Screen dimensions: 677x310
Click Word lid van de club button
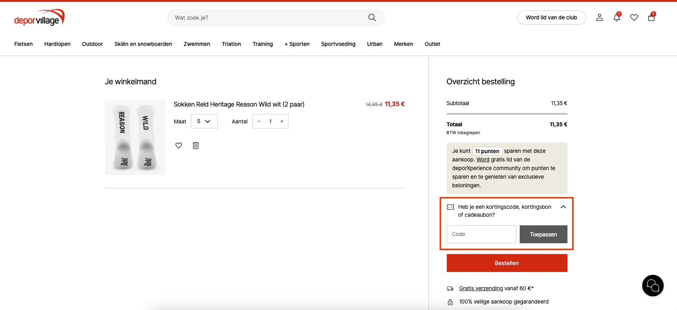[x=551, y=18]
